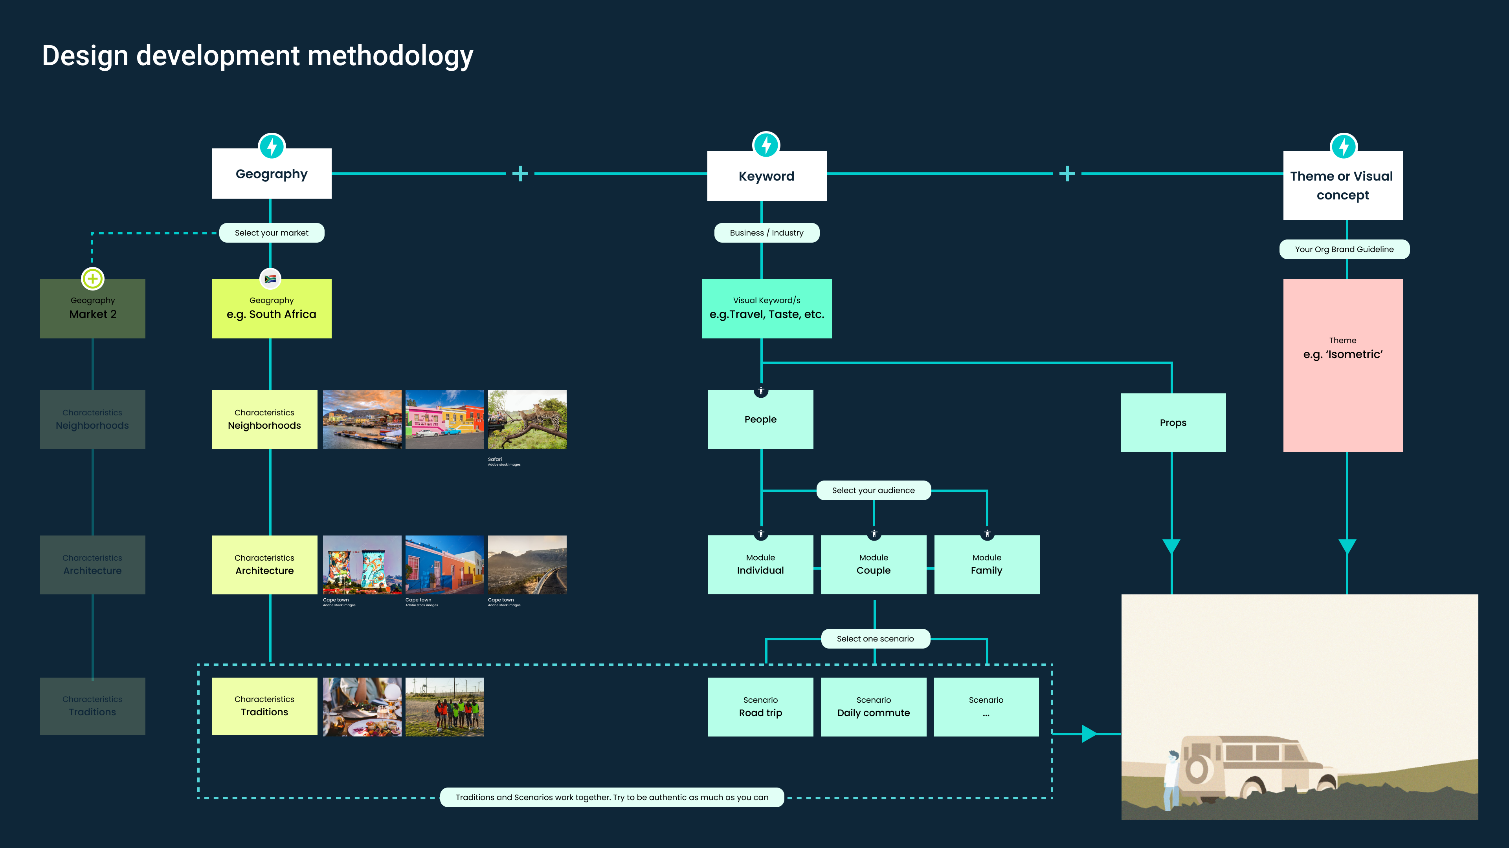The height and width of the screenshot is (848, 1509).
Task: Click the plus sign between Keyword and Theme
Action: [1067, 173]
